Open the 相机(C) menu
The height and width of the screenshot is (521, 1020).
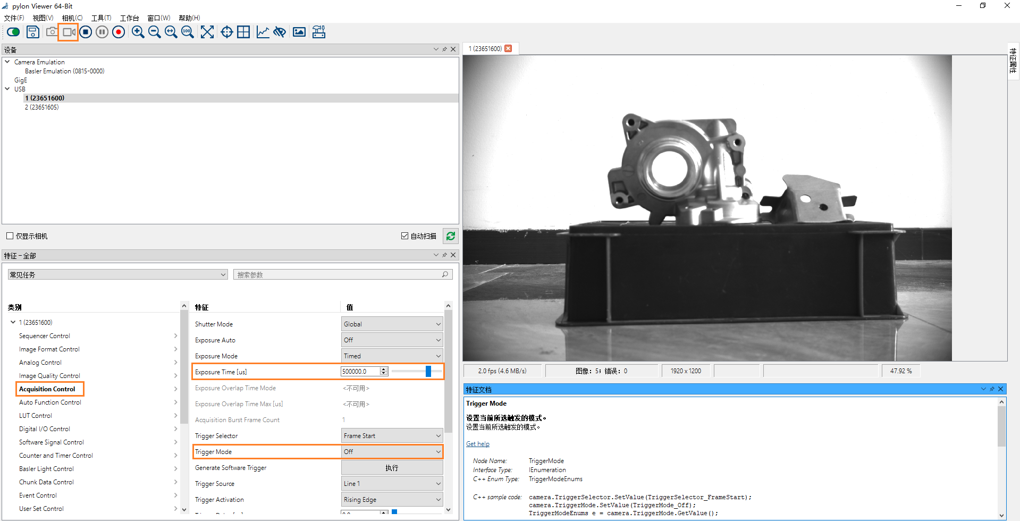72,18
